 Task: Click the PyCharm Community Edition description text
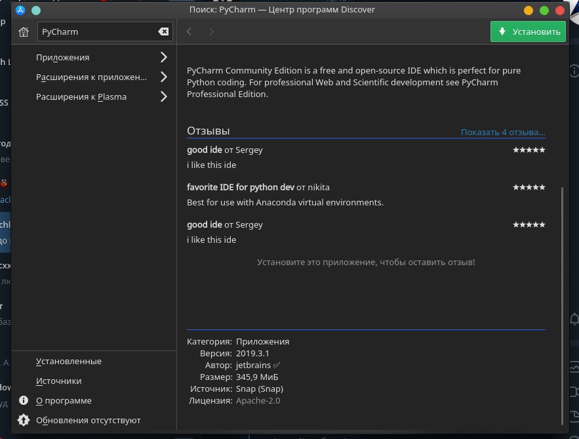pyautogui.click(x=353, y=82)
